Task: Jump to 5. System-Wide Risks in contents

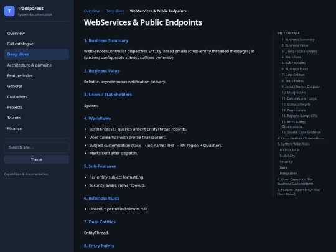Action: 293,144
